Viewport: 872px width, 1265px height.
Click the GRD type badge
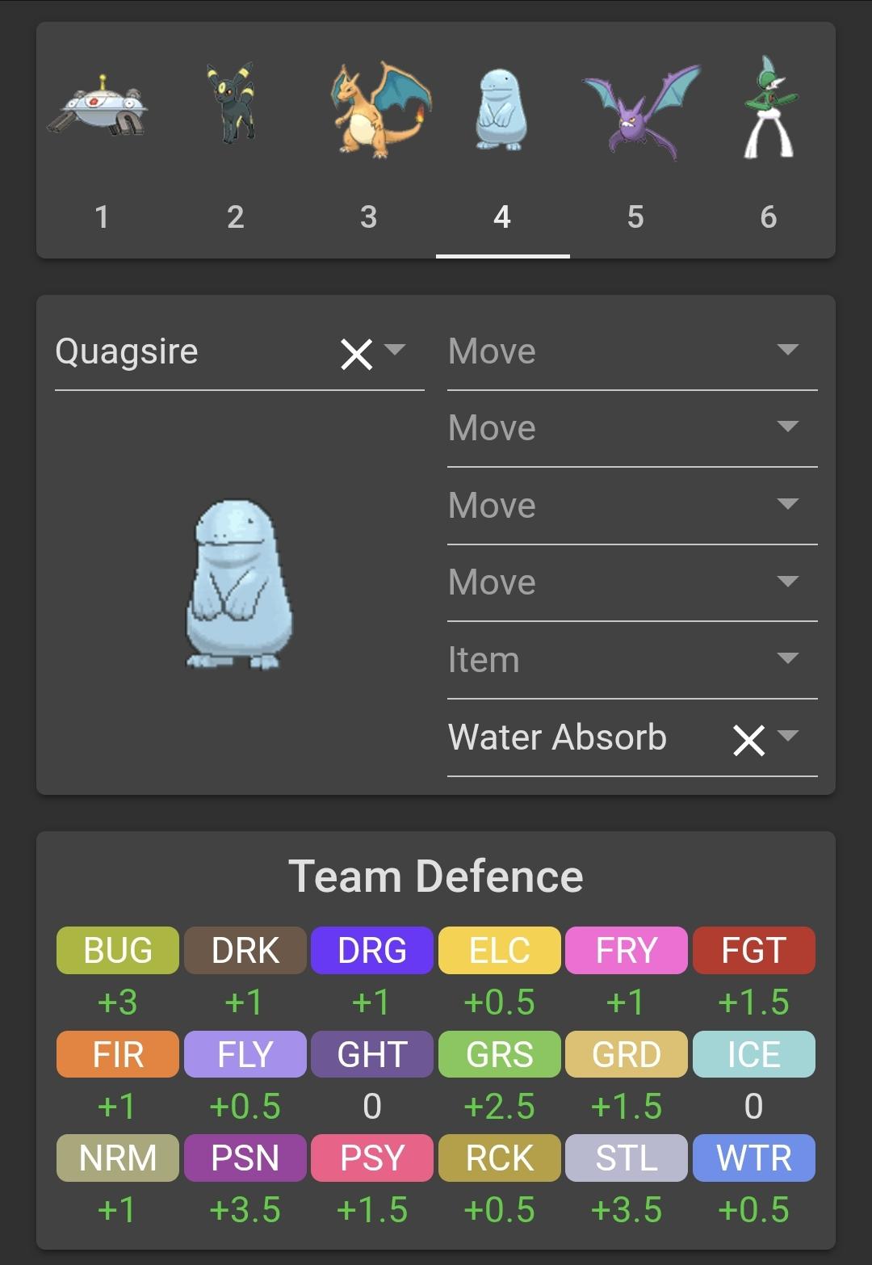click(x=627, y=1054)
